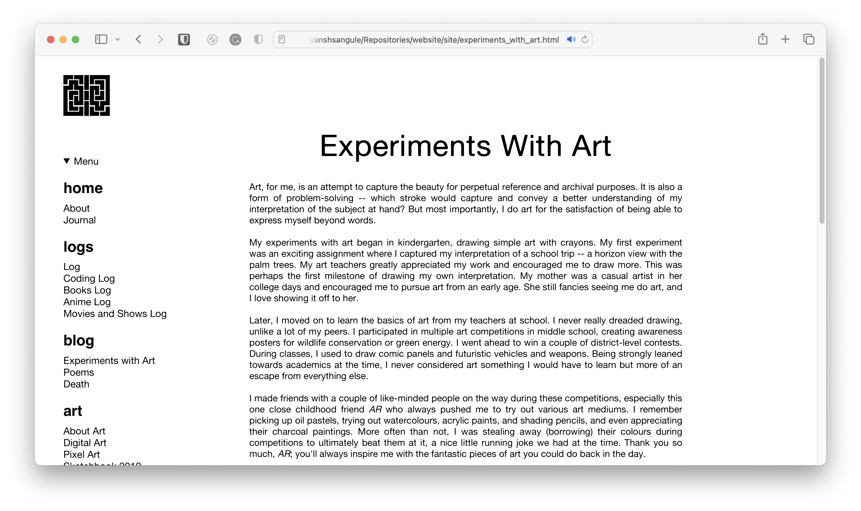Open the Movies and Shows Log link
Screen dimensions: 861x511
[x=115, y=314]
